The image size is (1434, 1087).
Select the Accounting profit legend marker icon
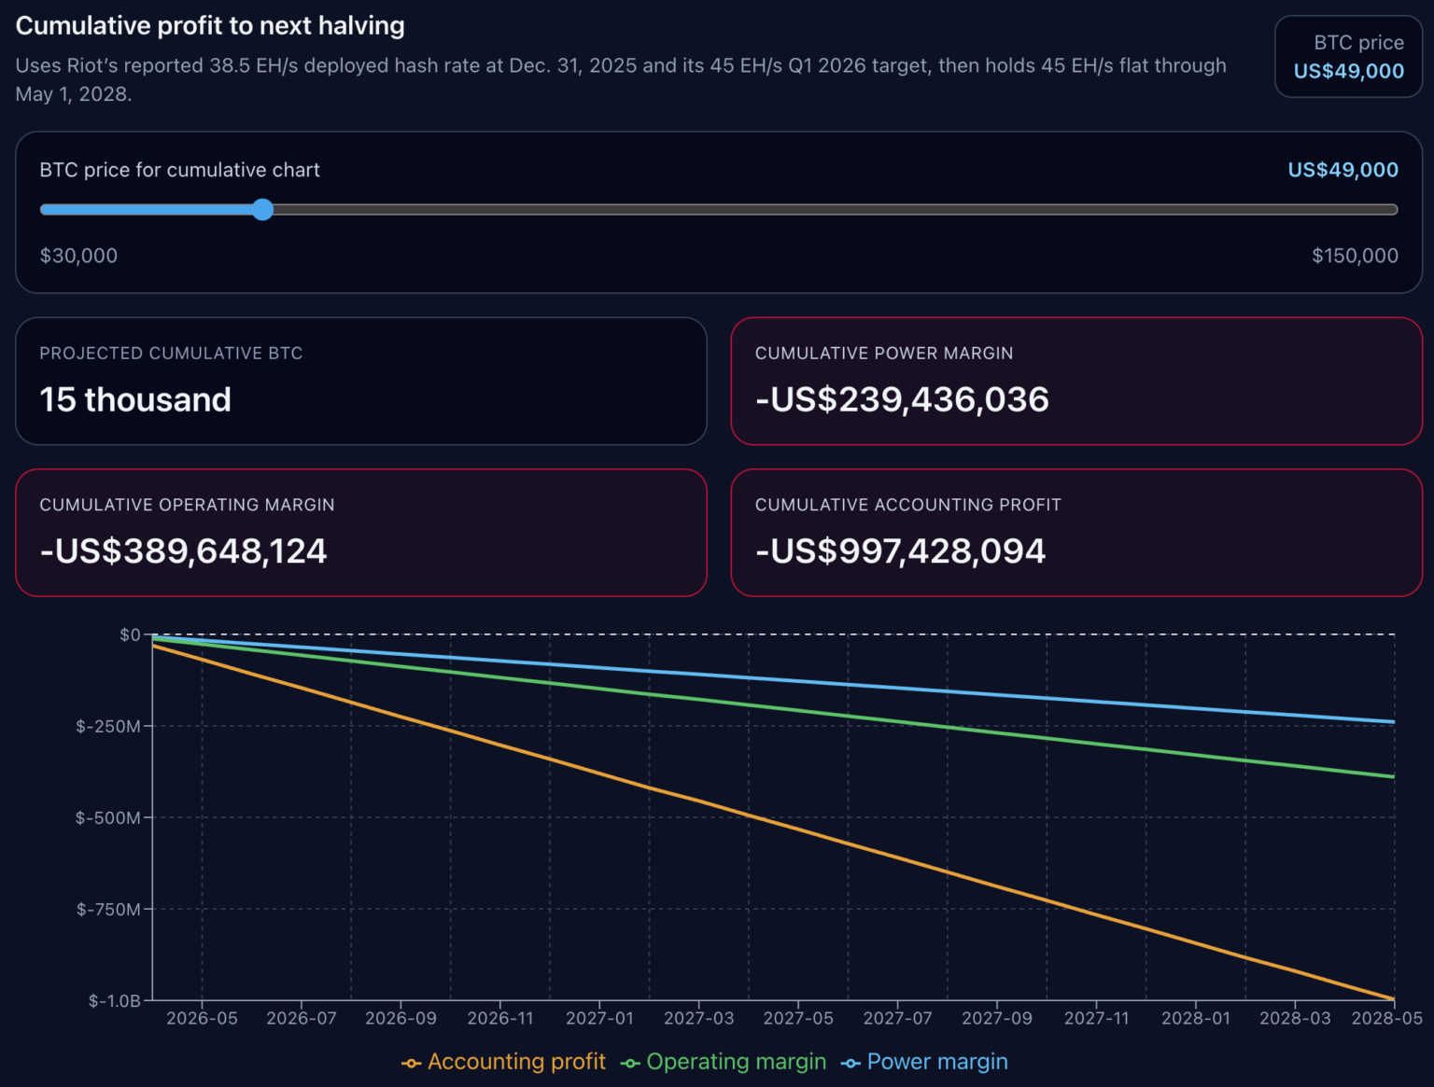[x=411, y=1062]
